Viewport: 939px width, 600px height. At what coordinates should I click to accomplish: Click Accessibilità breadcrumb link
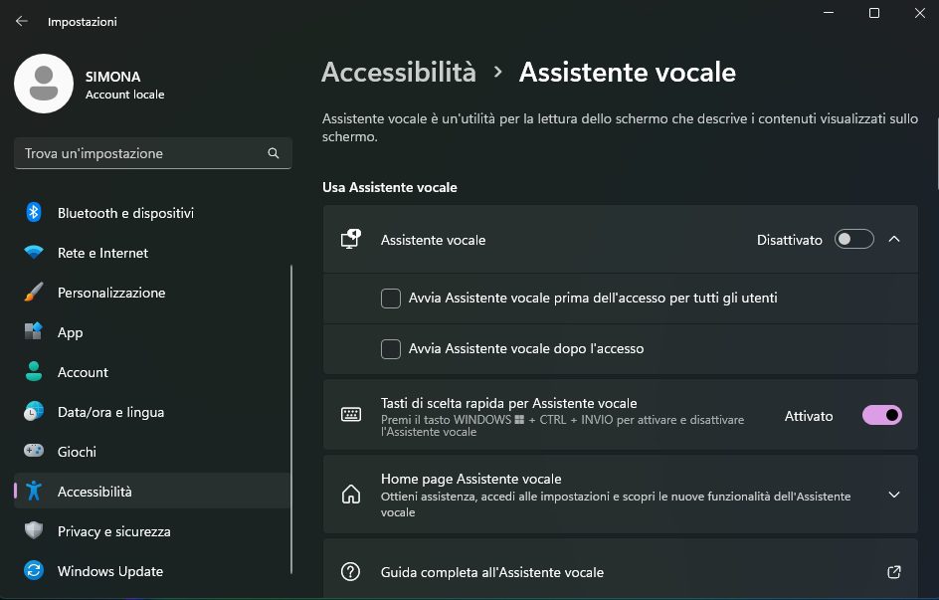(399, 73)
